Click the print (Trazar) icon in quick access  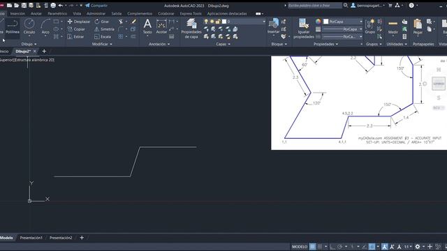(53, 6)
